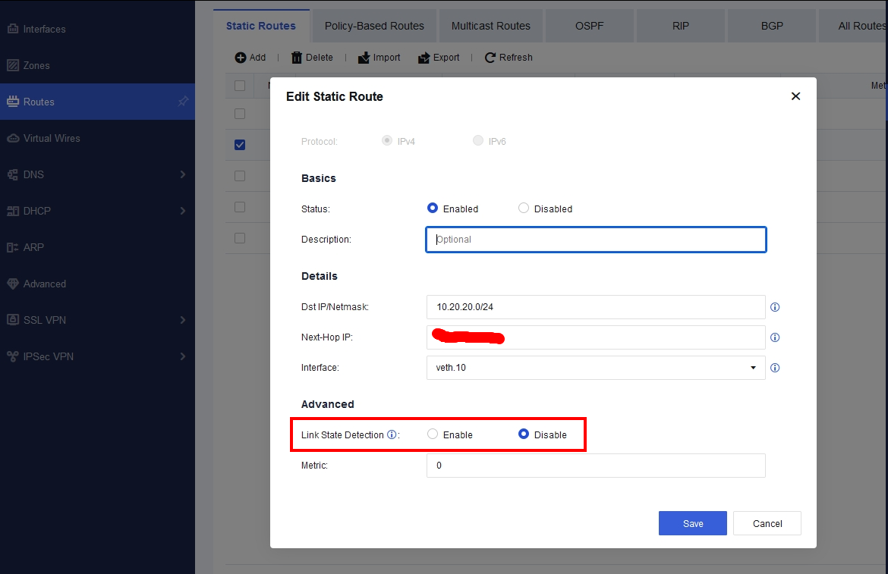Screen dimensions: 888x574
Task: Switch to the OSPF tab
Action: coord(590,26)
